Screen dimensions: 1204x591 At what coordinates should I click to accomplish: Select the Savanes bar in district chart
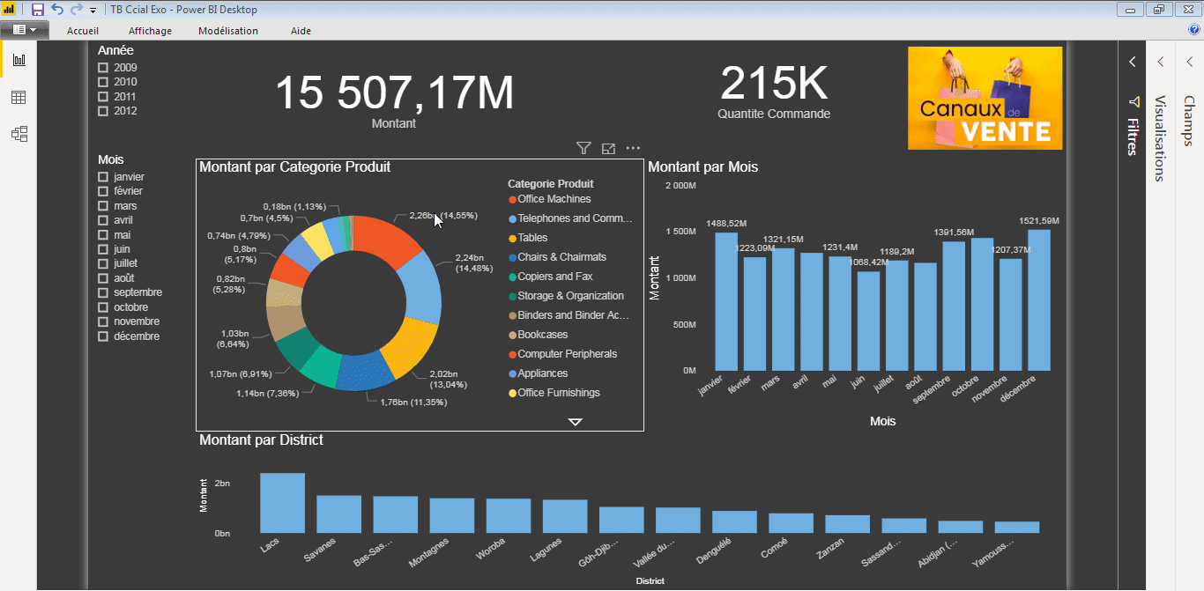(339, 514)
